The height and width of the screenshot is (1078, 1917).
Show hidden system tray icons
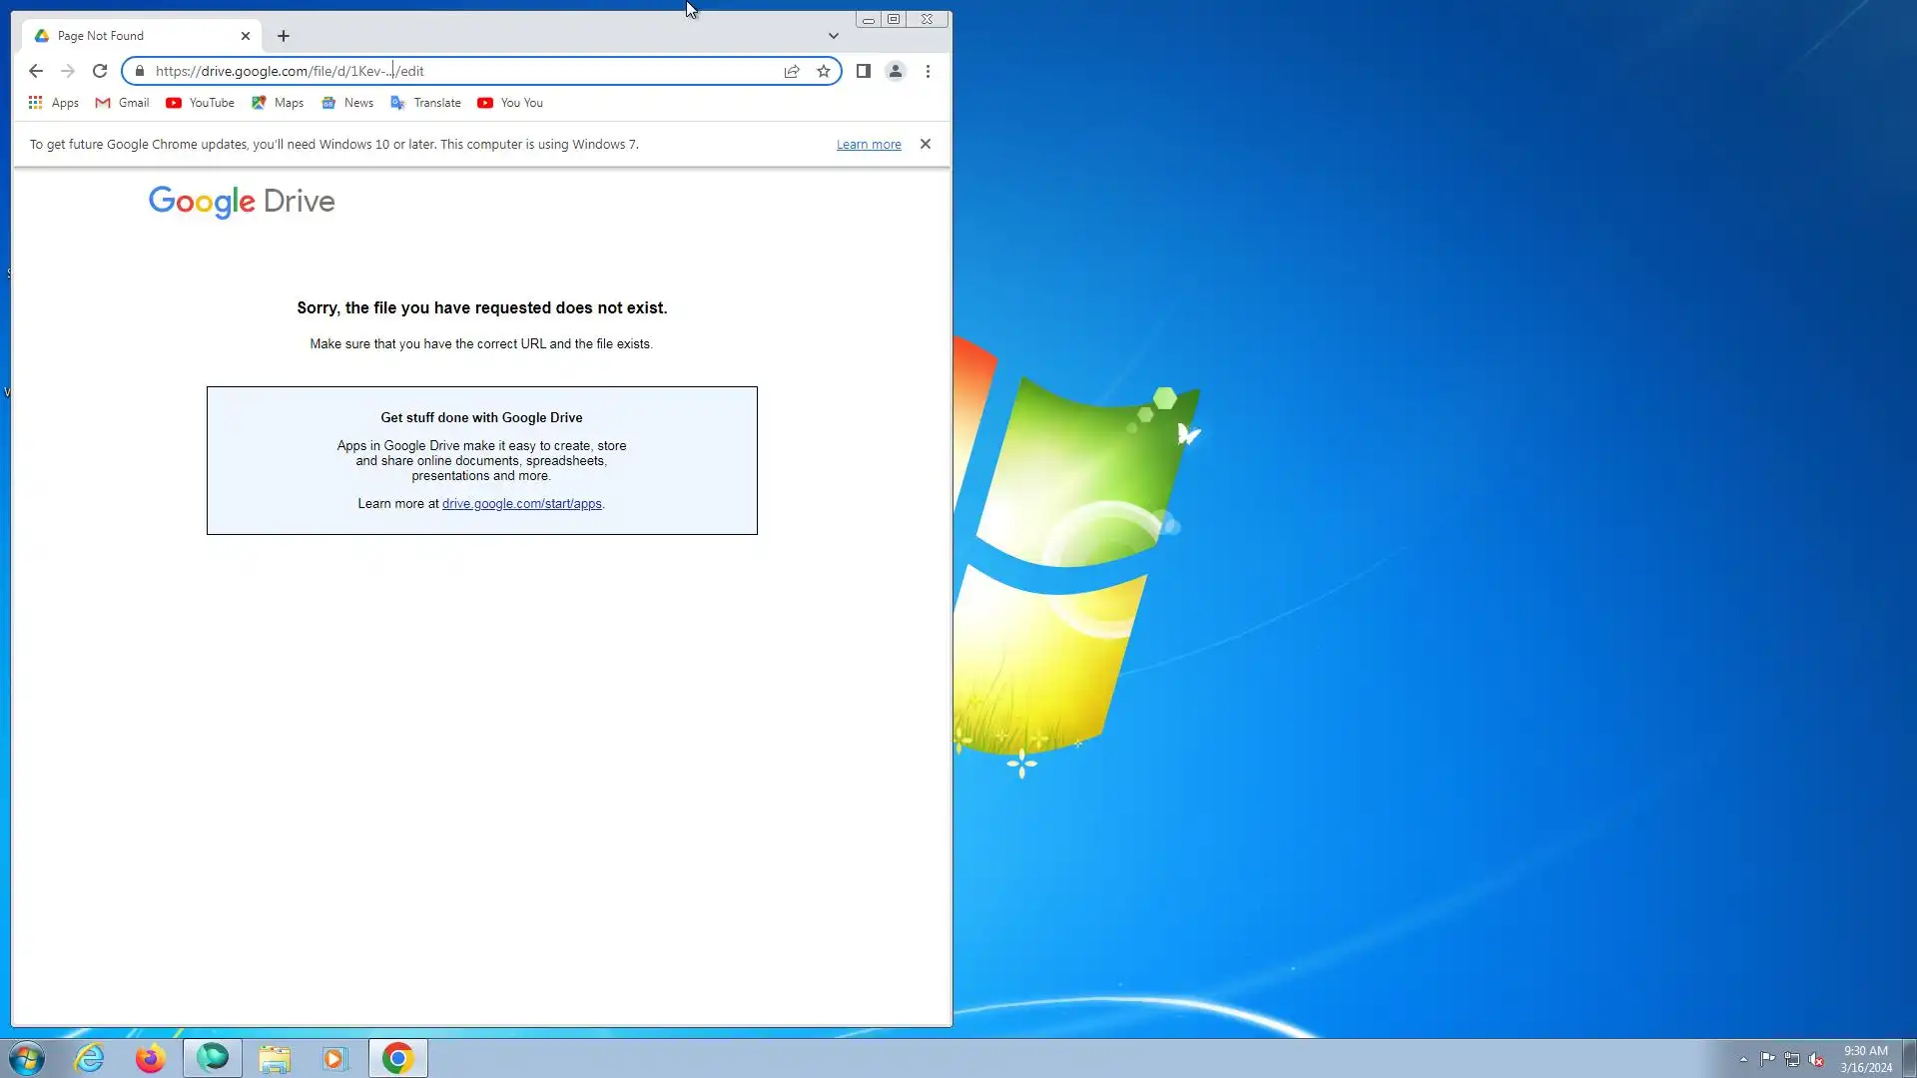click(1743, 1059)
